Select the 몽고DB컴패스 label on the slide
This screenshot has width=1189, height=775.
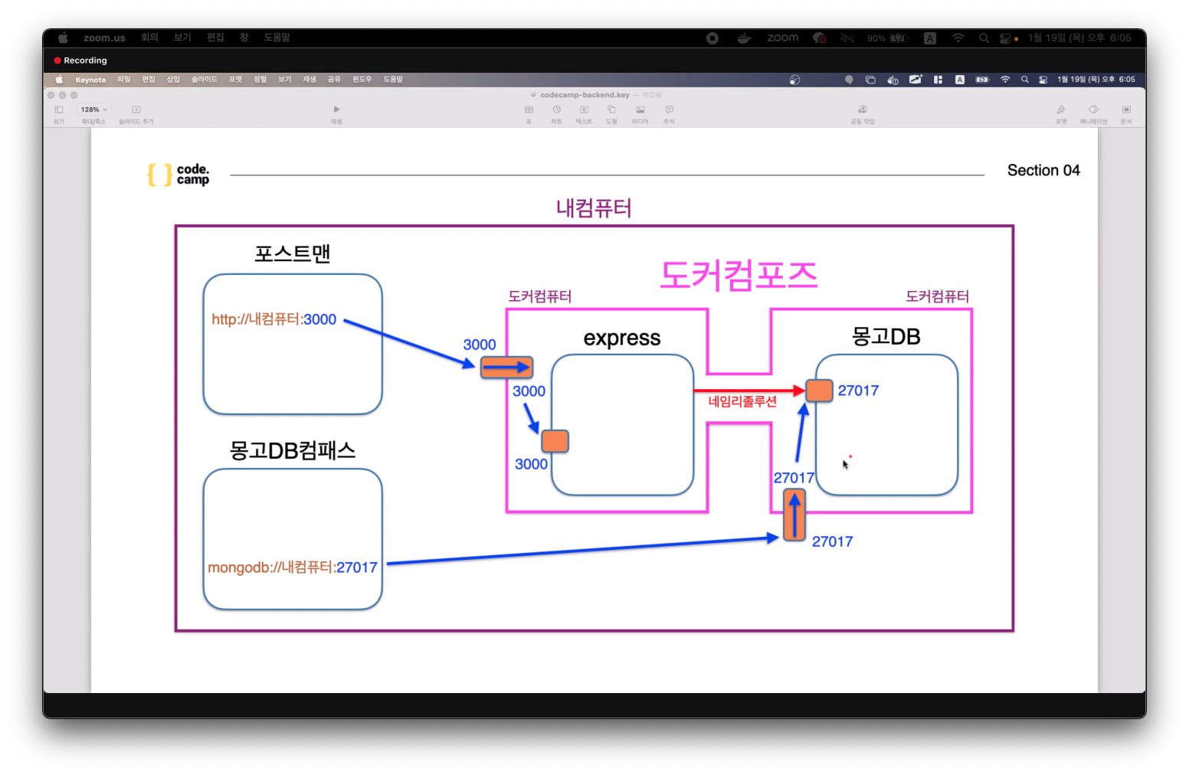(x=293, y=450)
